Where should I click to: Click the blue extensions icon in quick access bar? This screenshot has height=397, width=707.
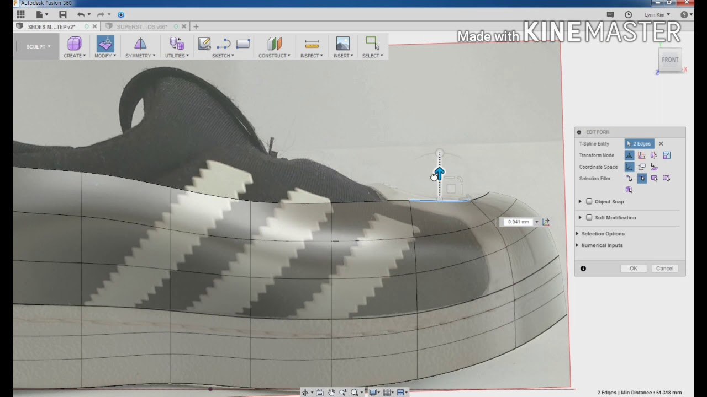tap(121, 14)
